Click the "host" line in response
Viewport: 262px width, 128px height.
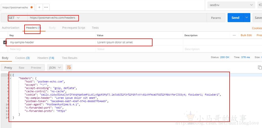pyautogui.click(x=45, y=81)
